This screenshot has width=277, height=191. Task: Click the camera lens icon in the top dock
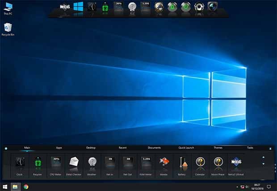coord(213,7)
